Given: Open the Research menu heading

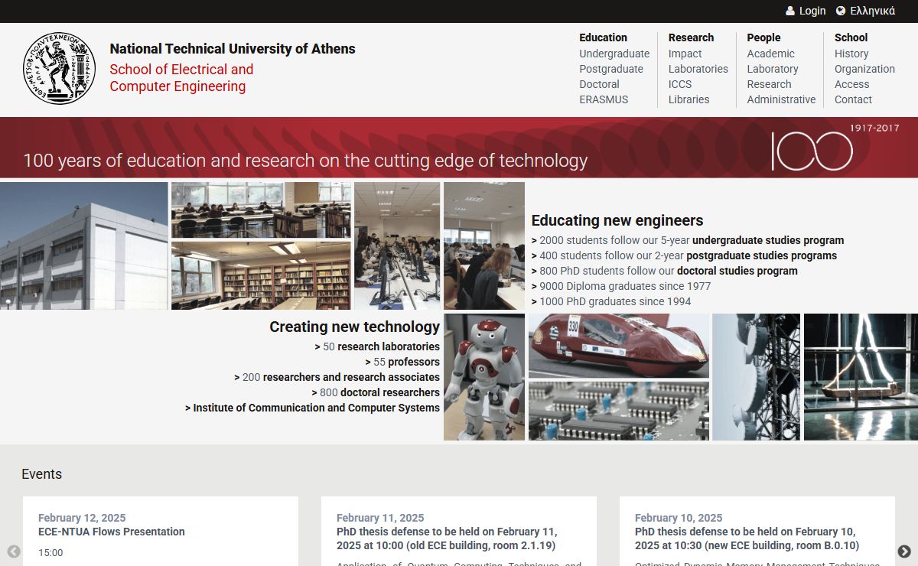Looking at the screenshot, I should coord(691,37).
